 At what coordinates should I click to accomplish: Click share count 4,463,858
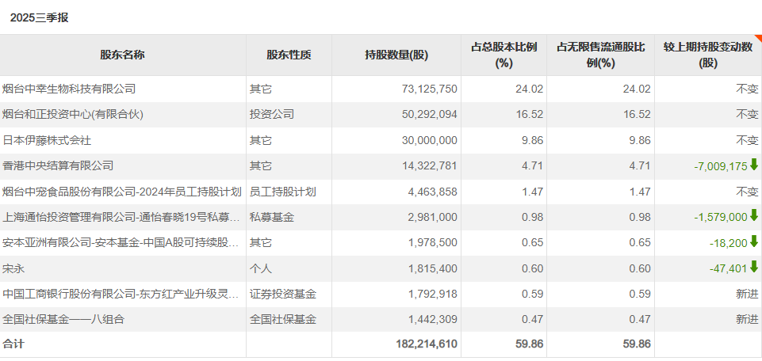pyautogui.click(x=432, y=192)
